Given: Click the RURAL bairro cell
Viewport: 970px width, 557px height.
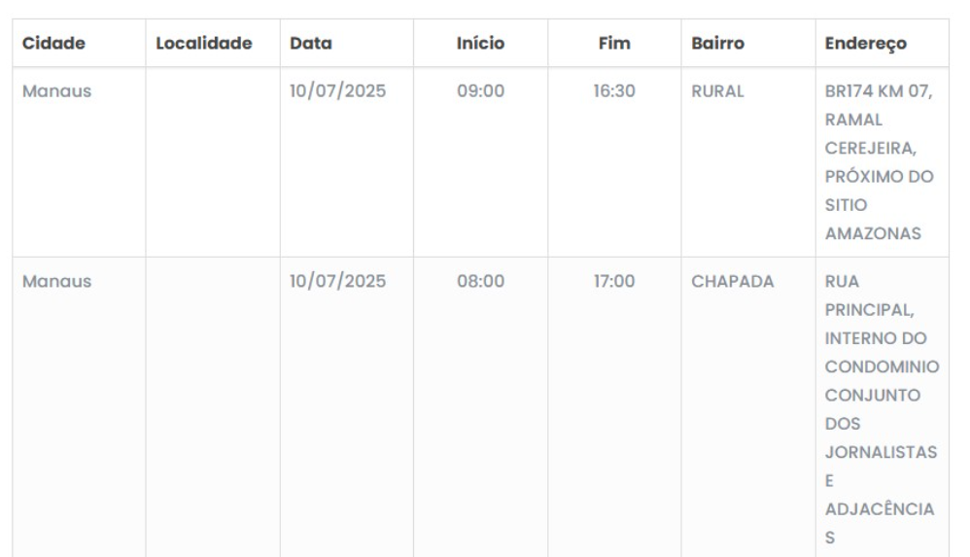Looking at the screenshot, I should pyautogui.click(x=717, y=92).
